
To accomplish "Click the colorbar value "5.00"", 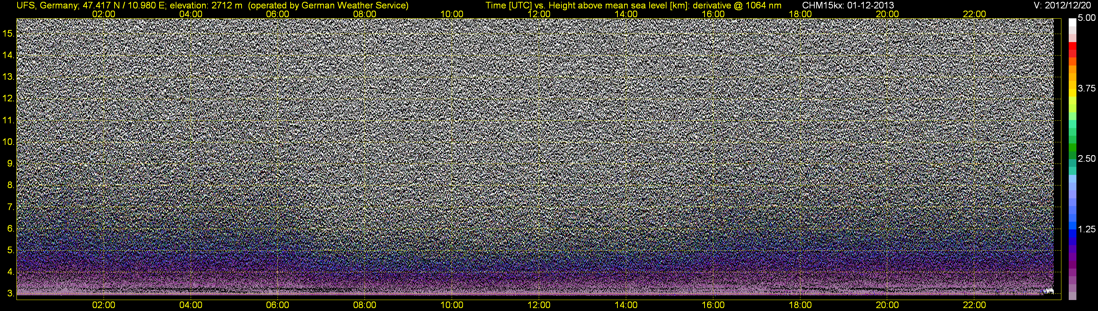I will tap(1087, 18).
